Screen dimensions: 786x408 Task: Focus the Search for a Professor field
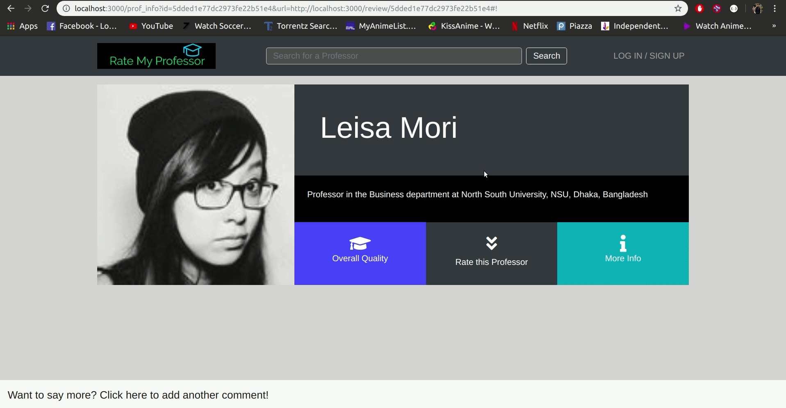[x=394, y=56]
